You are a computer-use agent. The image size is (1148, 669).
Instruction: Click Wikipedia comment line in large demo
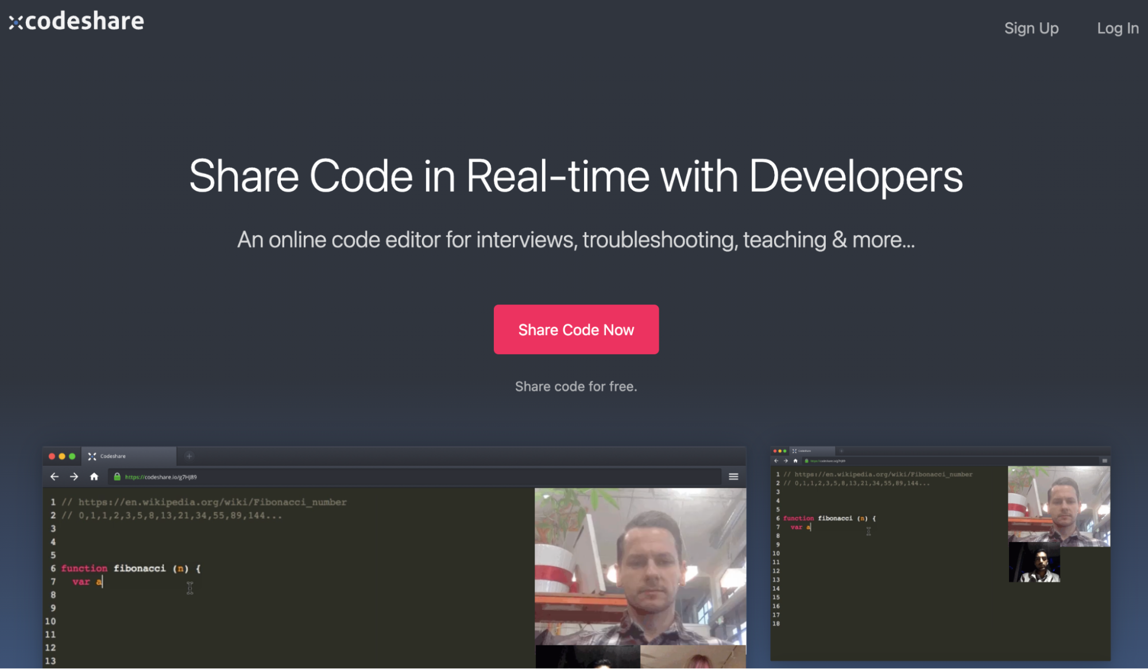204,502
